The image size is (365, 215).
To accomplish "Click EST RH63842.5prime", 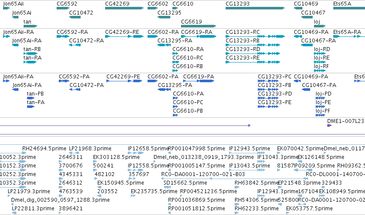I will coord(256,183).
